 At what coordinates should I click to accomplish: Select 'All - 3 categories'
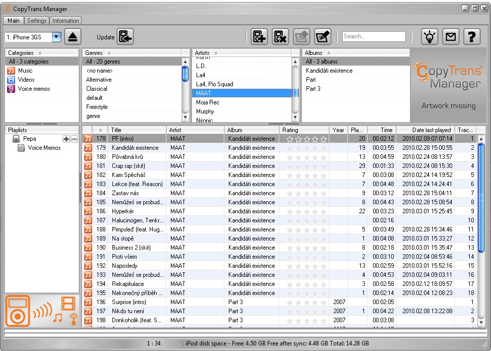point(42,62)
